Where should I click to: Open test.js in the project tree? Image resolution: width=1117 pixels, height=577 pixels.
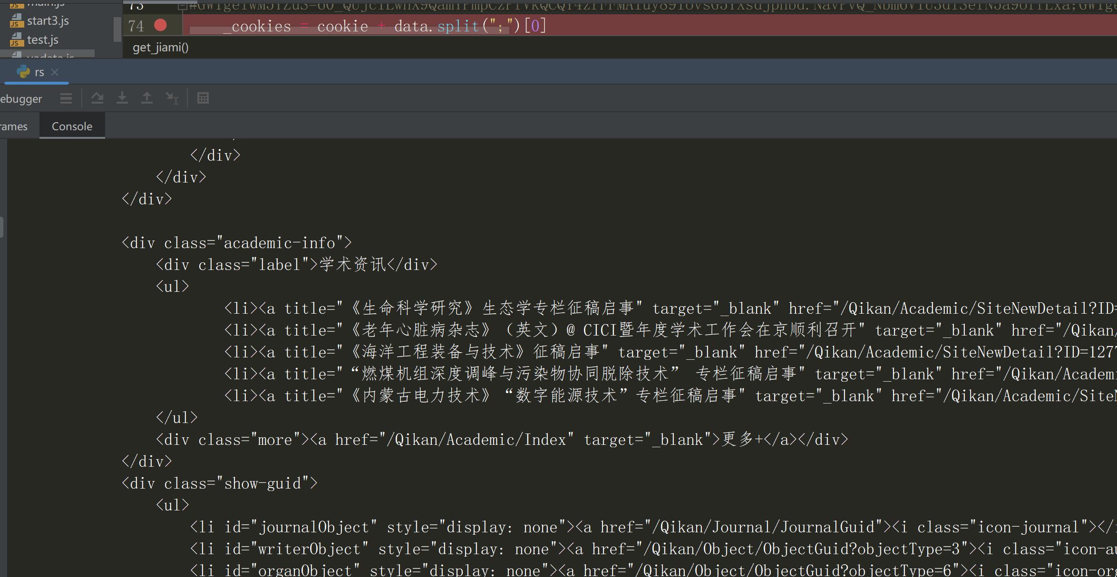coord(42,40)
